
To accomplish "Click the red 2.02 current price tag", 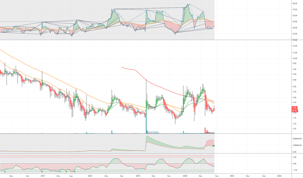I will point(295,108).
